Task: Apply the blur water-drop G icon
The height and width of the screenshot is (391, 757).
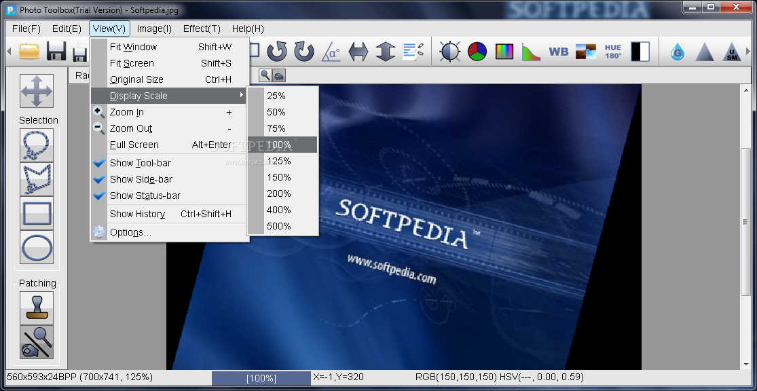Action: coord(678,51)
